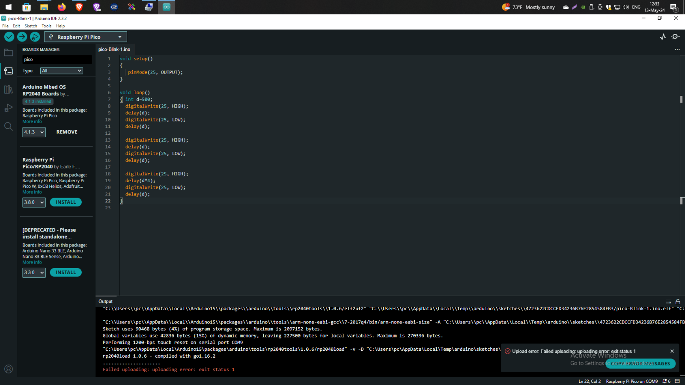Click the editor vertical scrollbar
Screen dimensions: 685x385
click(x=682, y=175)
